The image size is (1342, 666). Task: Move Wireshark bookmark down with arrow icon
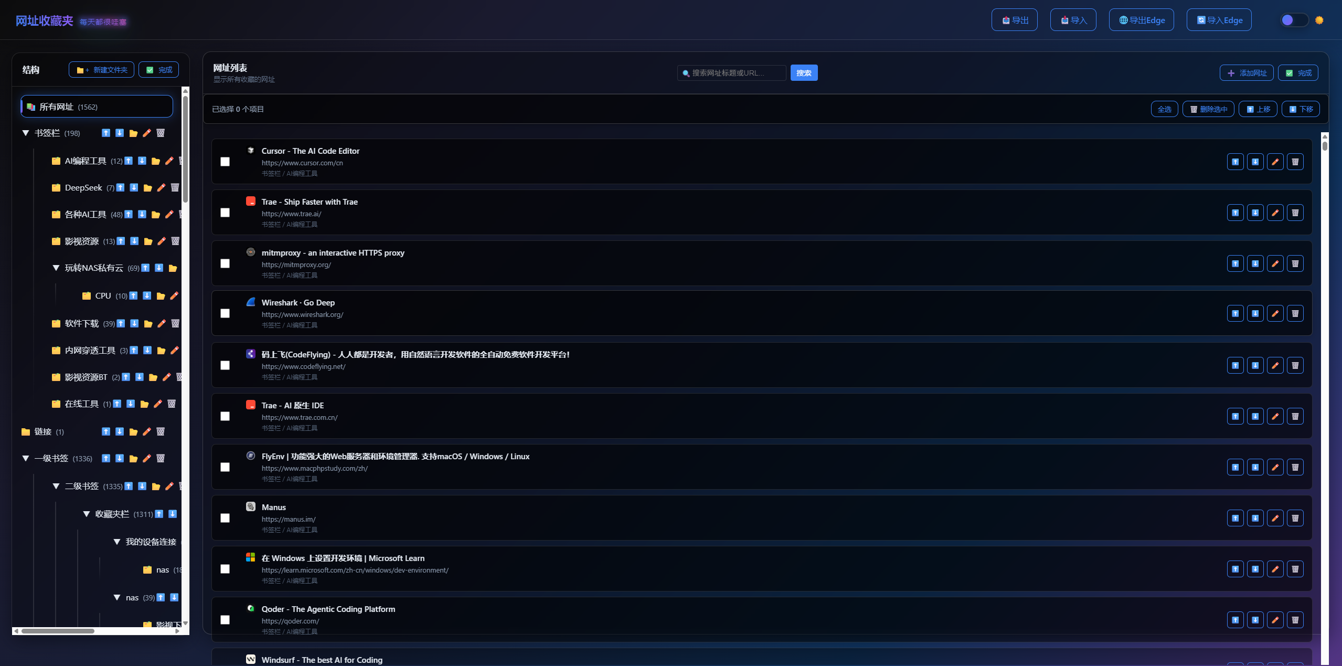click(x=1255, y=313)
